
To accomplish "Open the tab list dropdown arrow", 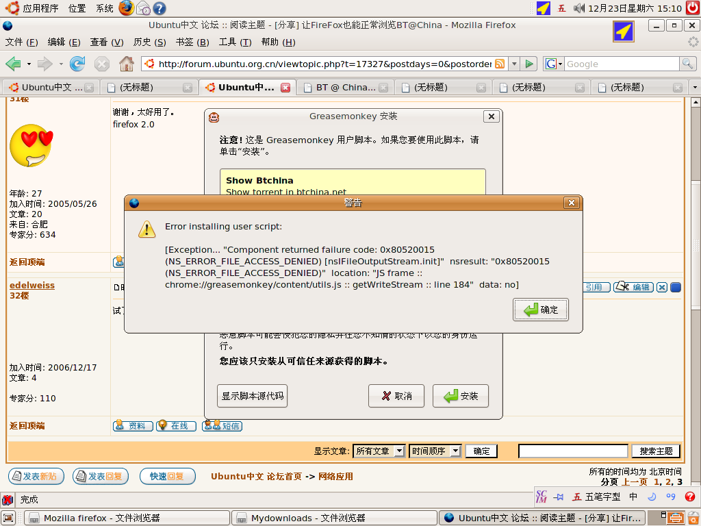I will (x=695, y=87).
